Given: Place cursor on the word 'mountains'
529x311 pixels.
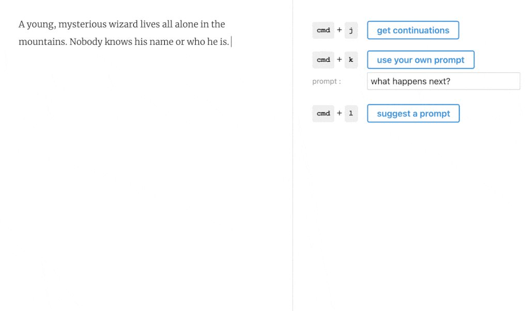Looking at the screenshot, I should [42, 42].
